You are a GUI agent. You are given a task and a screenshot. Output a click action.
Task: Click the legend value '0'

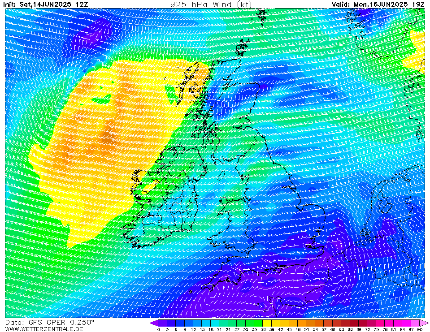[x=159, y=329]
